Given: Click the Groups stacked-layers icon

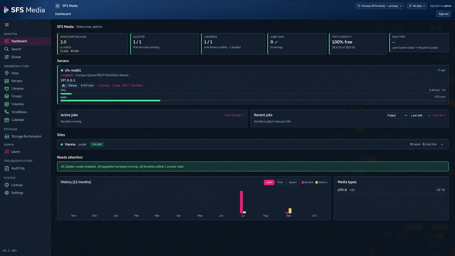Looking at the screenshot, I should (x=7, y=96).
